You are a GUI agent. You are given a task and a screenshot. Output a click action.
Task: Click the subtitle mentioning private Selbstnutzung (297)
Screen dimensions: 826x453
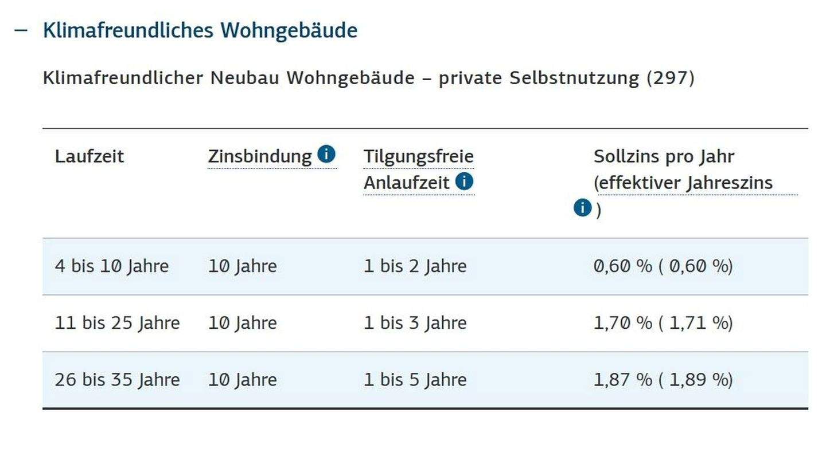tap(368, 77)
